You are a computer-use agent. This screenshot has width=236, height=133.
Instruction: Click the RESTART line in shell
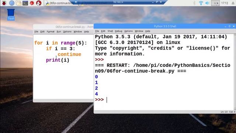(163, 68)
